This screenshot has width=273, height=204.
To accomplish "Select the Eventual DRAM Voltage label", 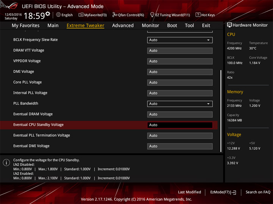I will pyautogui.click(x=33, y=114).
